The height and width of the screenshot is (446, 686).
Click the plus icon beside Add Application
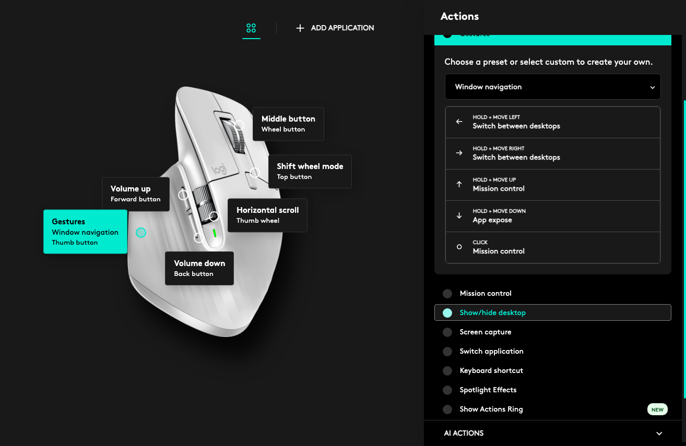coord(300,28)
